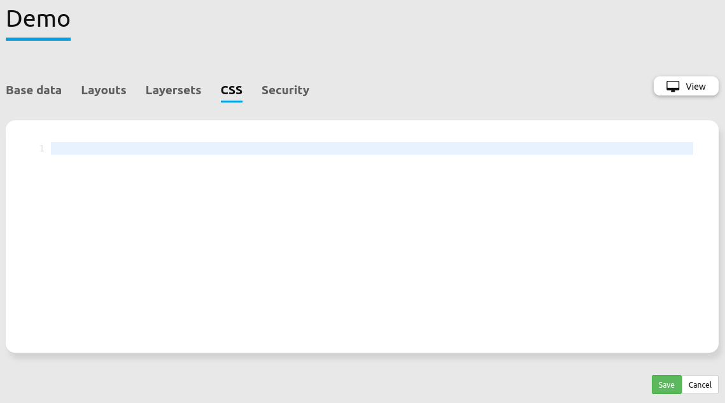Save the application CSS changes
Screen dimensions: 725x403
click(x=666, y=385)
